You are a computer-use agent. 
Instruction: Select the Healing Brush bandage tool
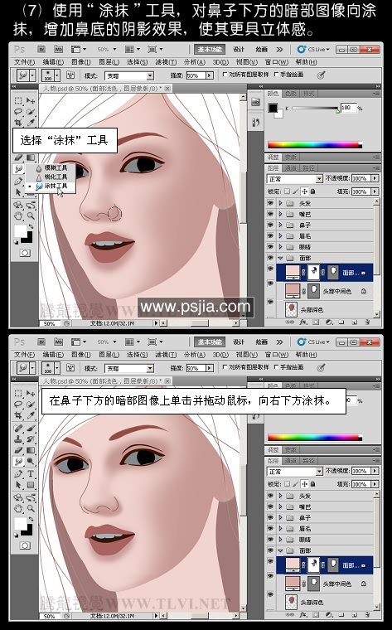tap(18, 428)
